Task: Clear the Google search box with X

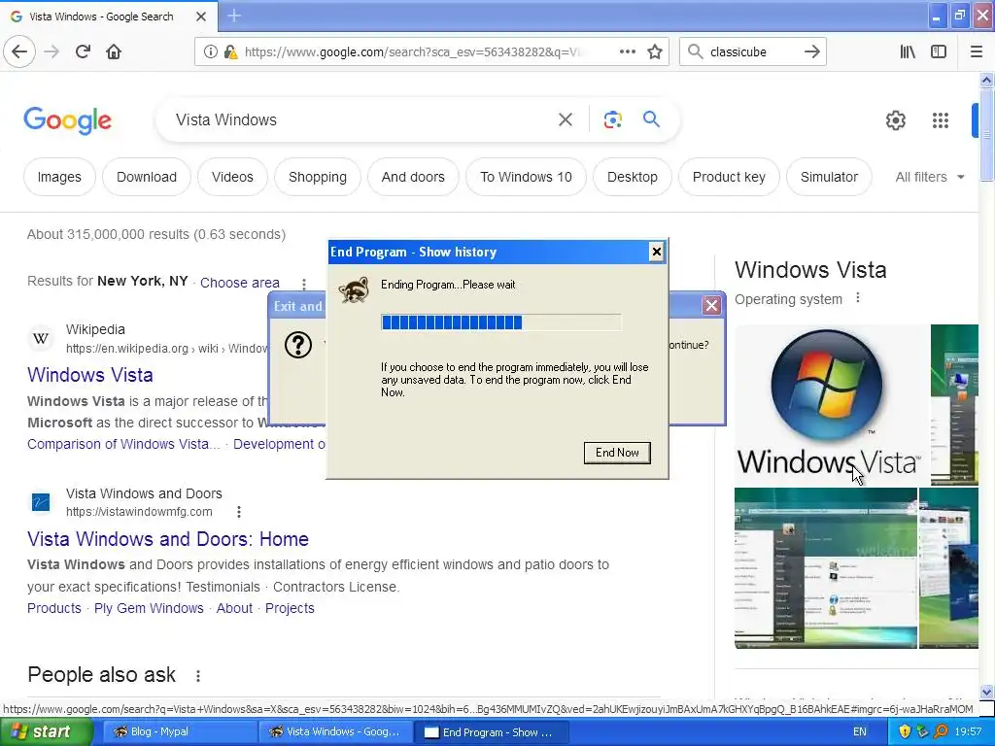Action: tap(566, 119)
